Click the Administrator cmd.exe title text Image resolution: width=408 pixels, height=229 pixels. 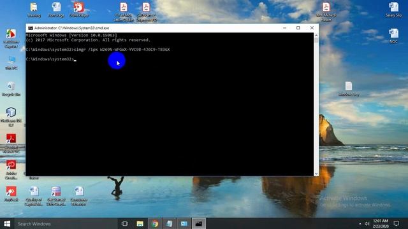(x=71, y=28)
